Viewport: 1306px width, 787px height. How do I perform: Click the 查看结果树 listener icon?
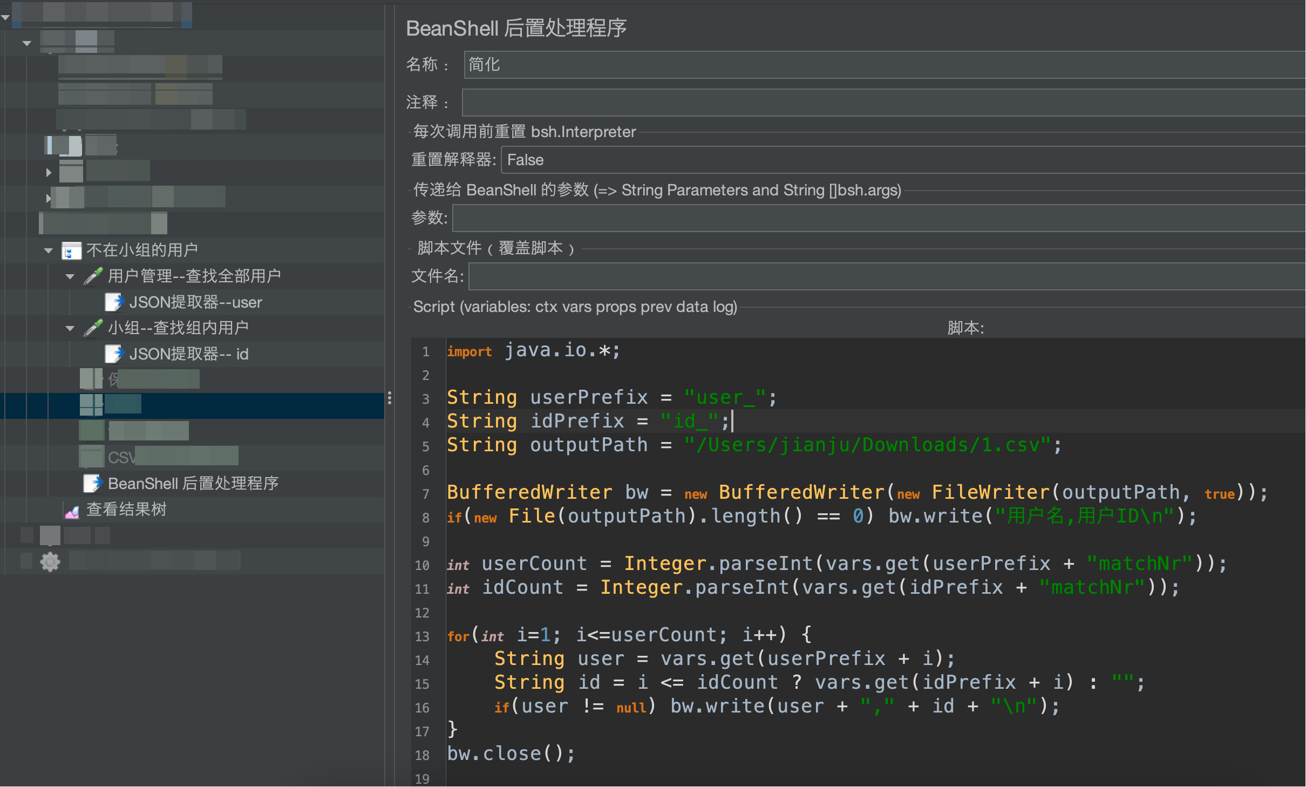[72, 510]
